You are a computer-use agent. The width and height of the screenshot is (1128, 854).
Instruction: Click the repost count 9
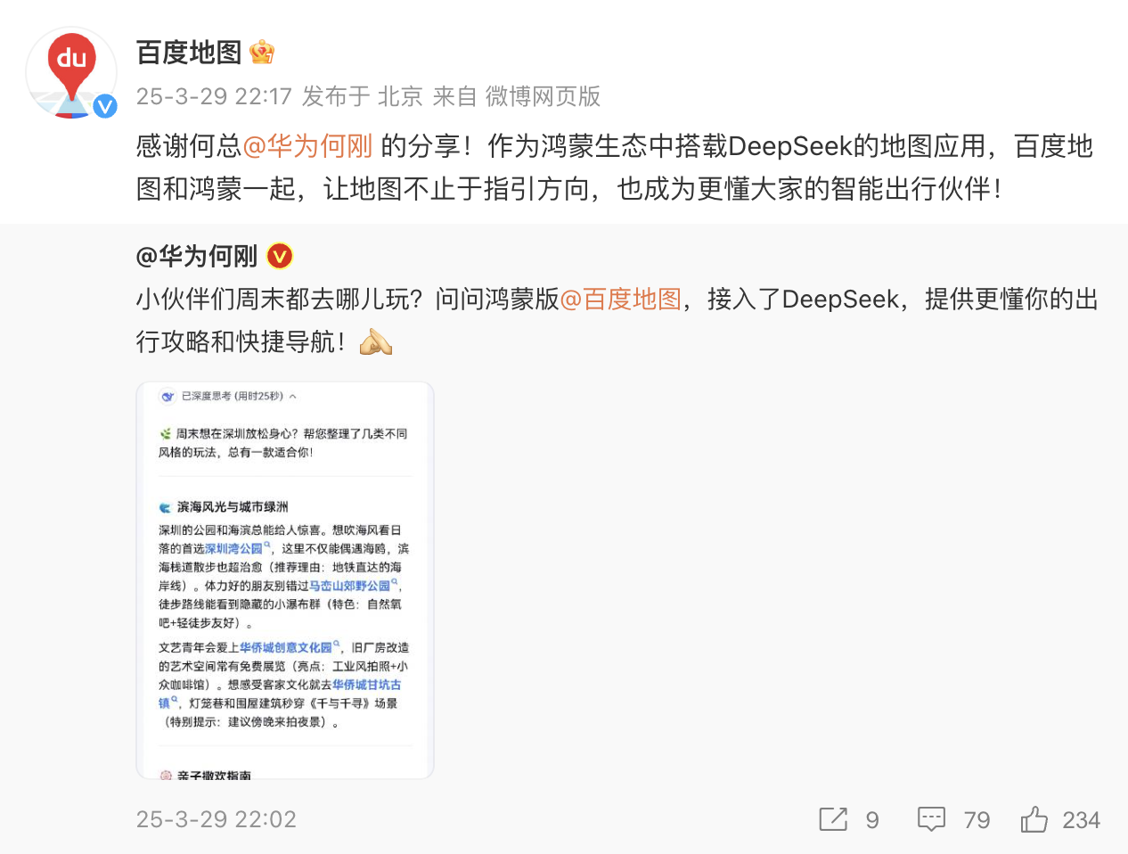click(x=872, y=820)
